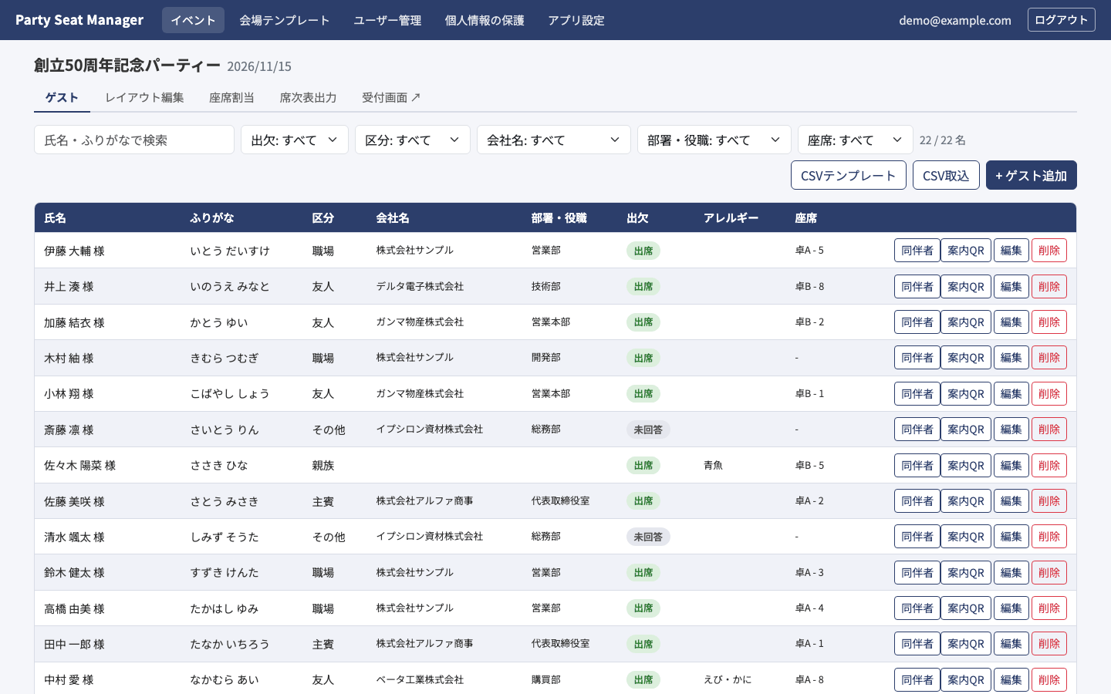The height and width of the screenshot is (694, 1111).
Task: Show 案内QR for 斎藤 凛
Action: click(965, 430)
